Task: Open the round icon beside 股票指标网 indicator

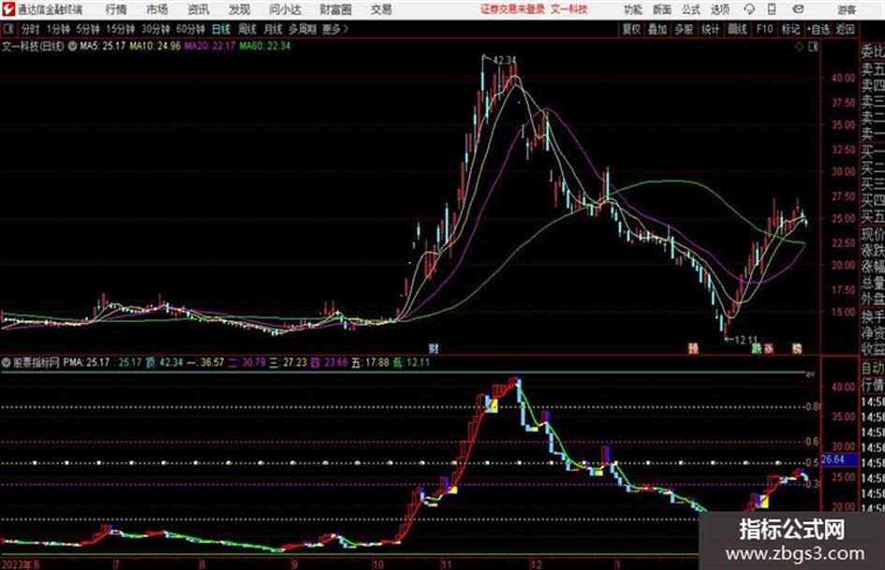Action: tap(7, 362)
